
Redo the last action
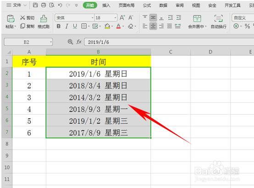(x=68, y=6)
